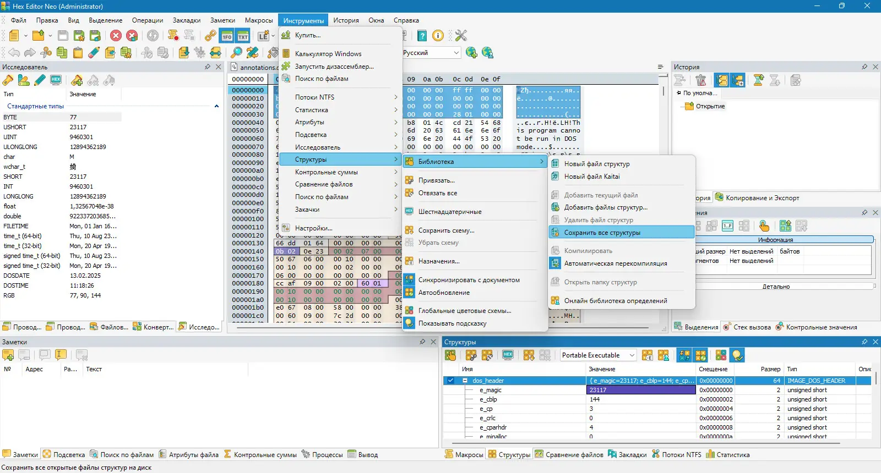This screenshot has width=881, height=473.
Task: Click the chain link icon in the main toolbar
Action: click(x=210, y=36)
